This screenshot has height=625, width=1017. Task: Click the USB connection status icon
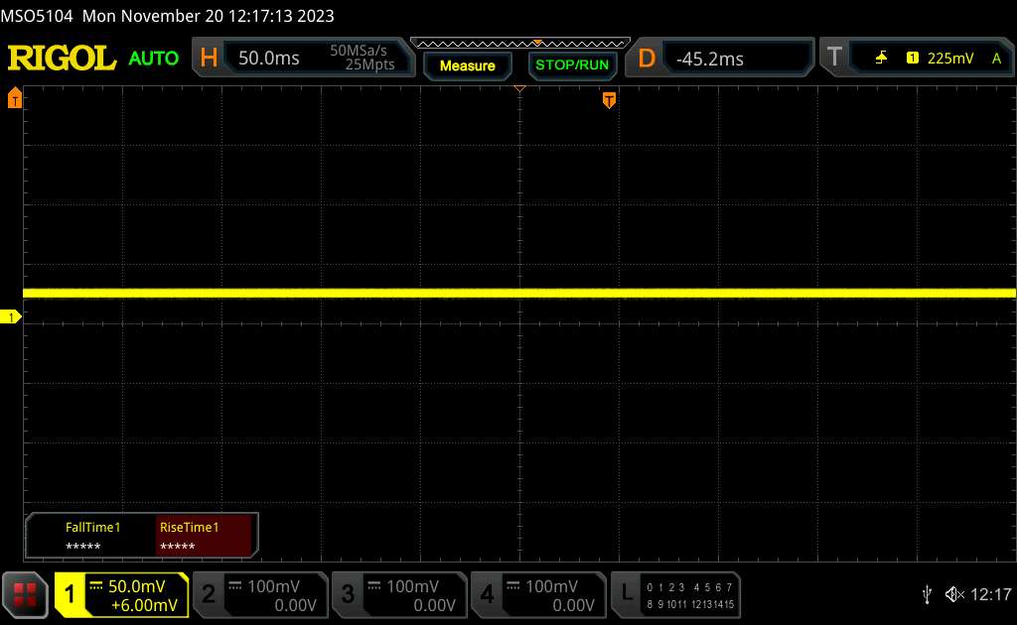tap(927, 594)
